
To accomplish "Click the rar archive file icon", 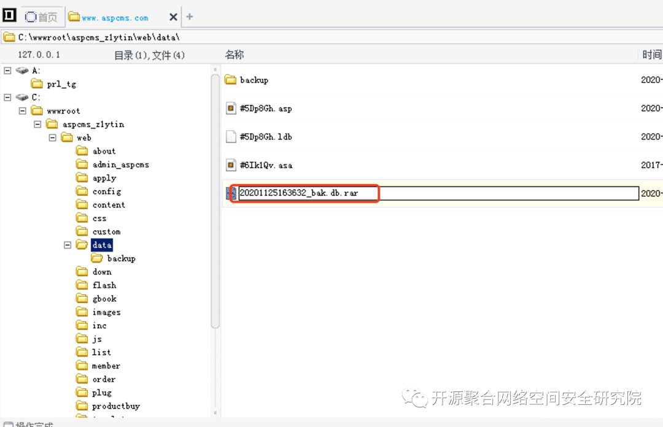I will [x=231, y=193].
